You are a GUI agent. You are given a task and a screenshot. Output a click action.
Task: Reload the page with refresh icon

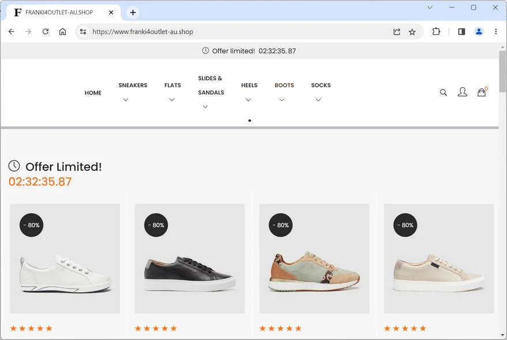(x=46, y=32)
